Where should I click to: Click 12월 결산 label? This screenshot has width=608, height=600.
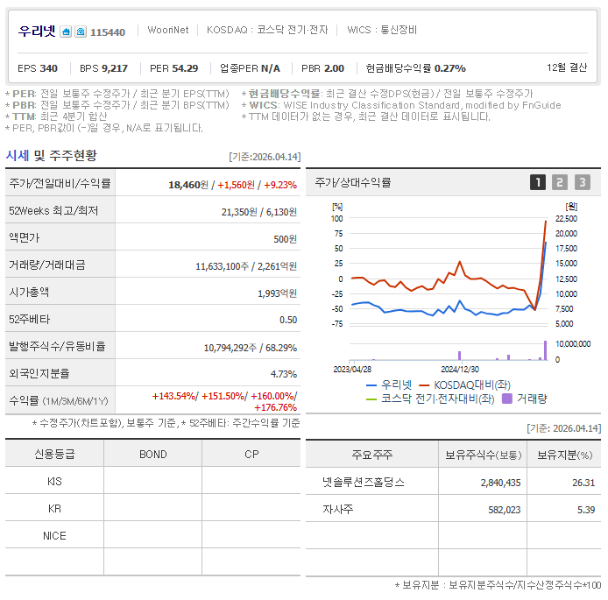[x=567, y=67]
